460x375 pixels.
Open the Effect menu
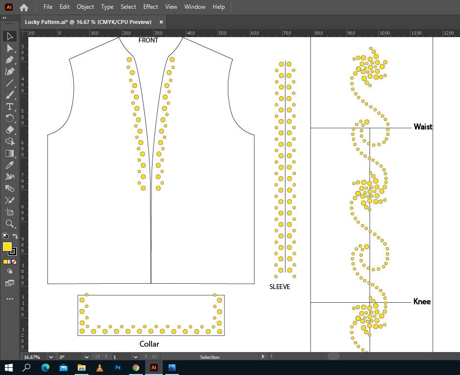pyautogui.click(x=151, y=7)
